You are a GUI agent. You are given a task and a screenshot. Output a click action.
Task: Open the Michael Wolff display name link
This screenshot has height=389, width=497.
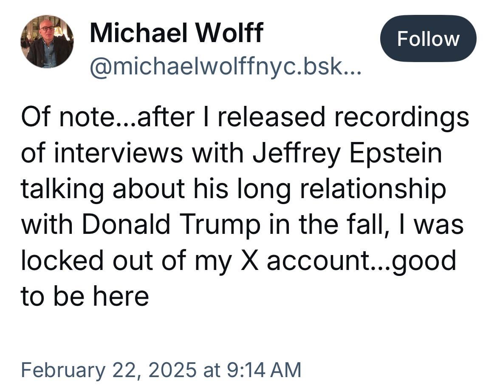click(x=177, y=32)
